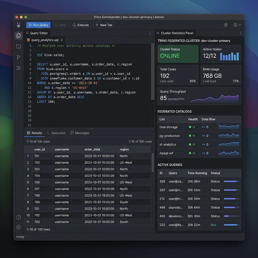Click the Time Running column header
The height and width of the screenshot is (258, 258).
click(197, 173)
